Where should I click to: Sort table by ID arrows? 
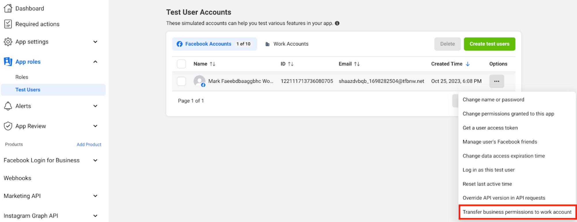point(291,64)
